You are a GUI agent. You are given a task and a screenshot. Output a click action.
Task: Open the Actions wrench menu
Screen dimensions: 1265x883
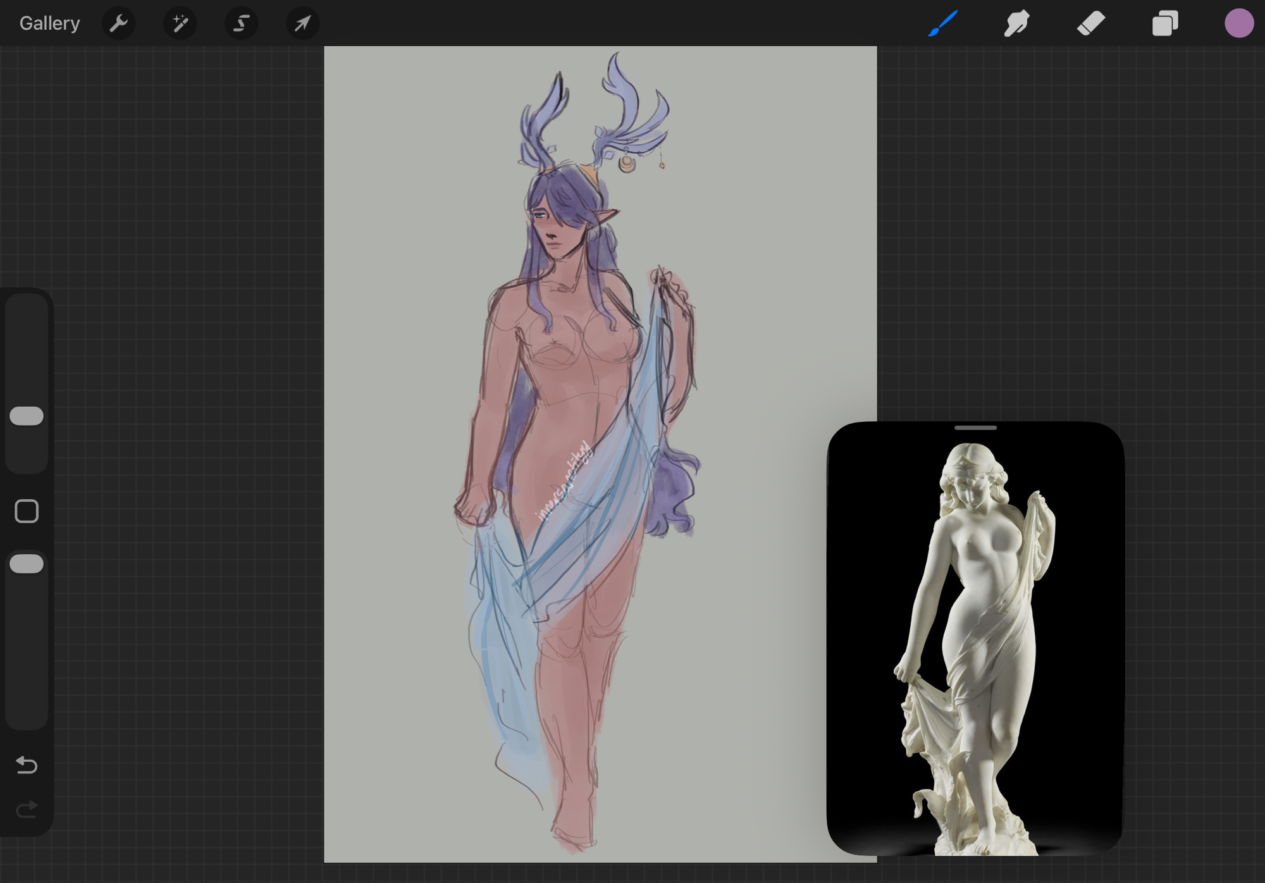tap(118, 23)
